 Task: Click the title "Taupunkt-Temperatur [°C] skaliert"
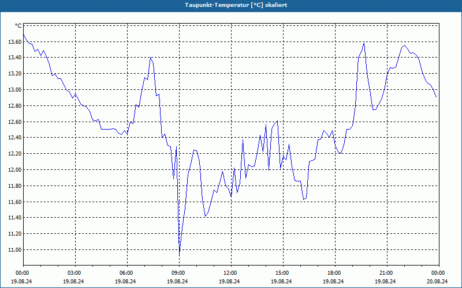click(x=236, y=5)
